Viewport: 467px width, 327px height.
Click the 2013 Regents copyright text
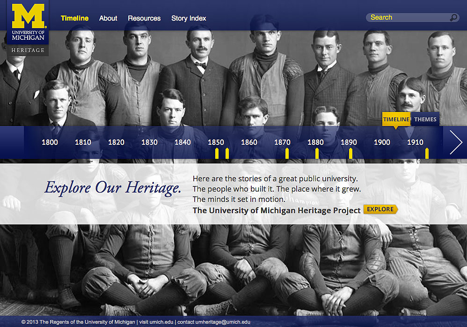(x=78, y=322)
